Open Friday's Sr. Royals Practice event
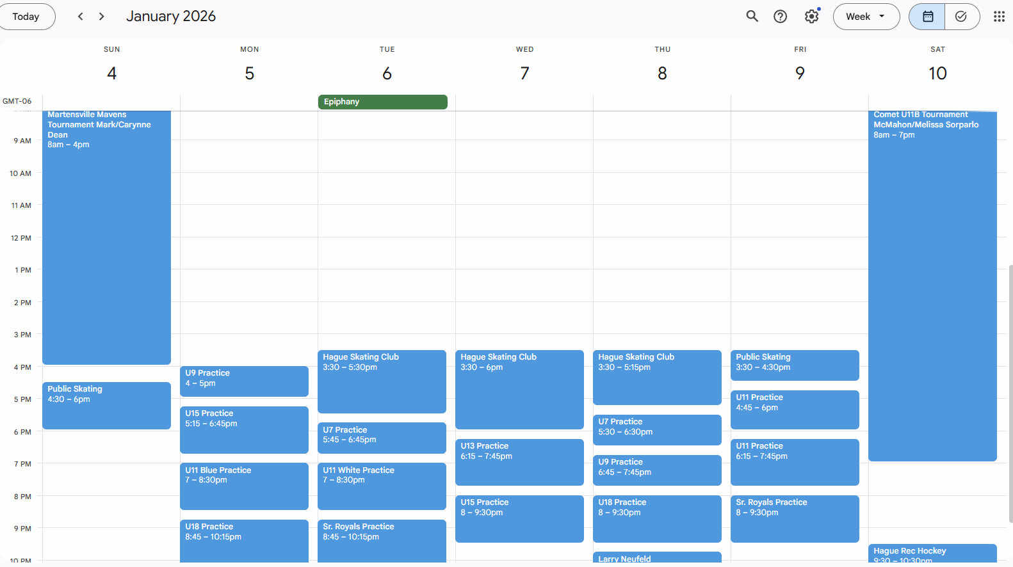This screenshot has height=567, width=1013. pos(794,518)
